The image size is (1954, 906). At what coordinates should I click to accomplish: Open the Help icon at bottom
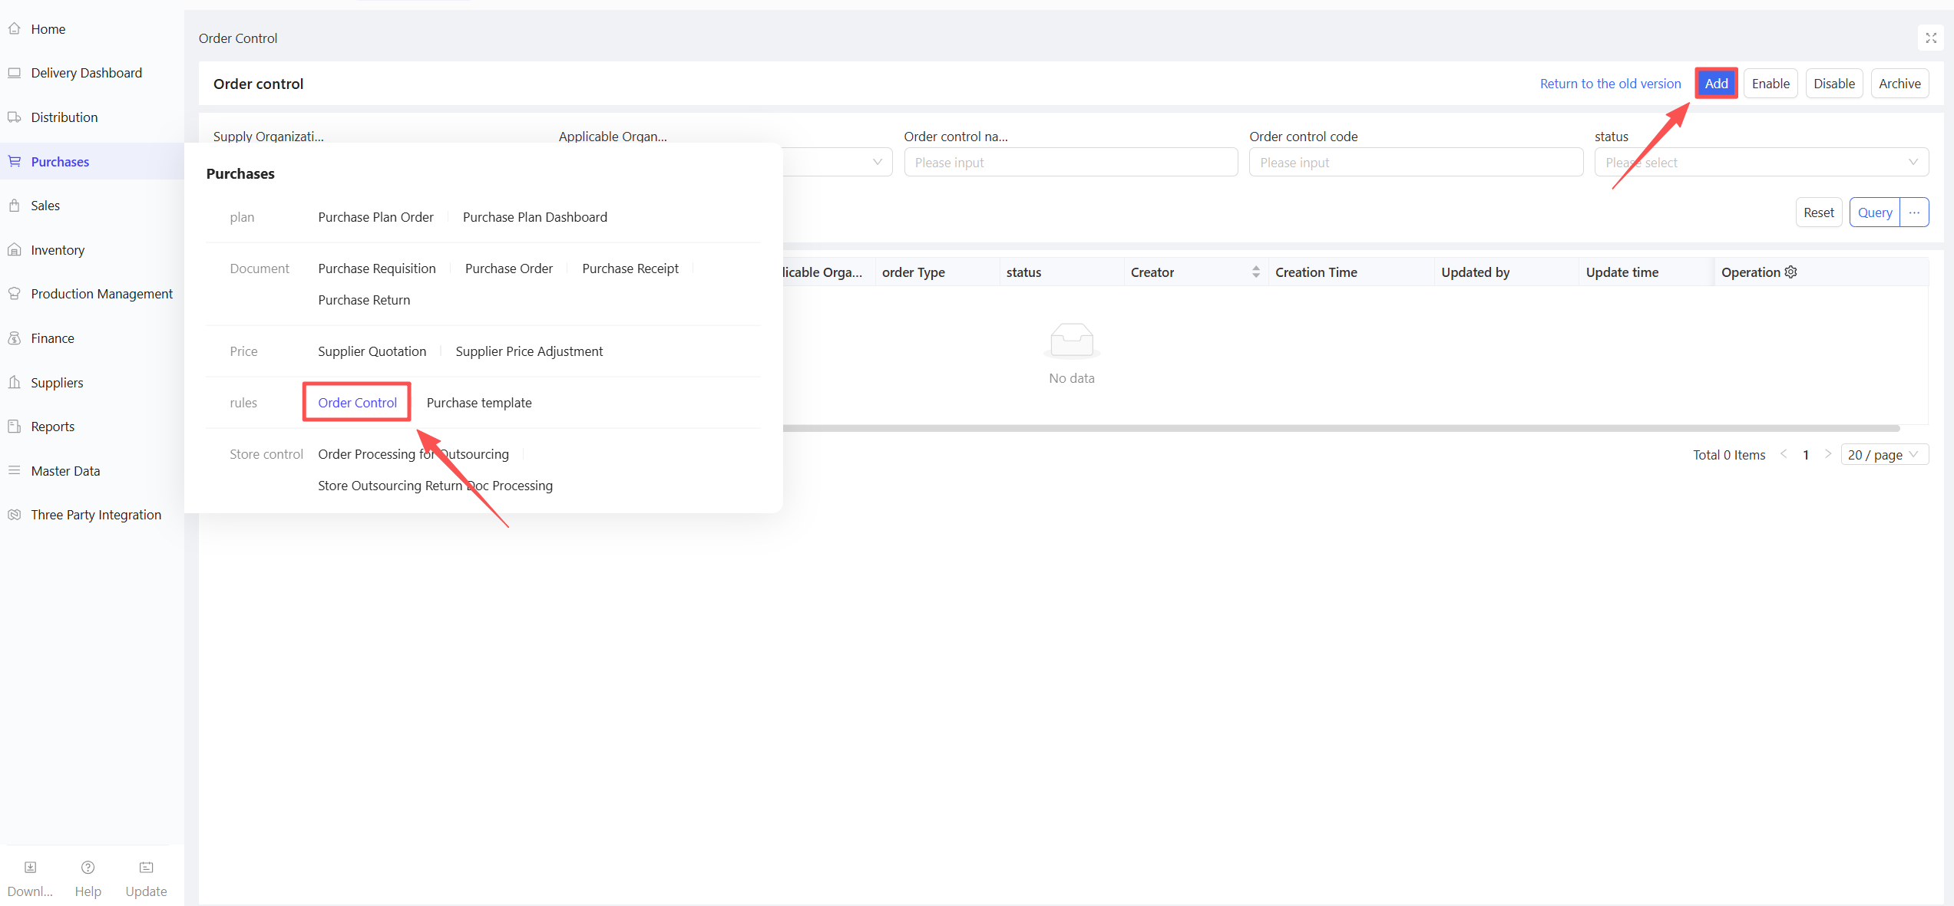88,868
